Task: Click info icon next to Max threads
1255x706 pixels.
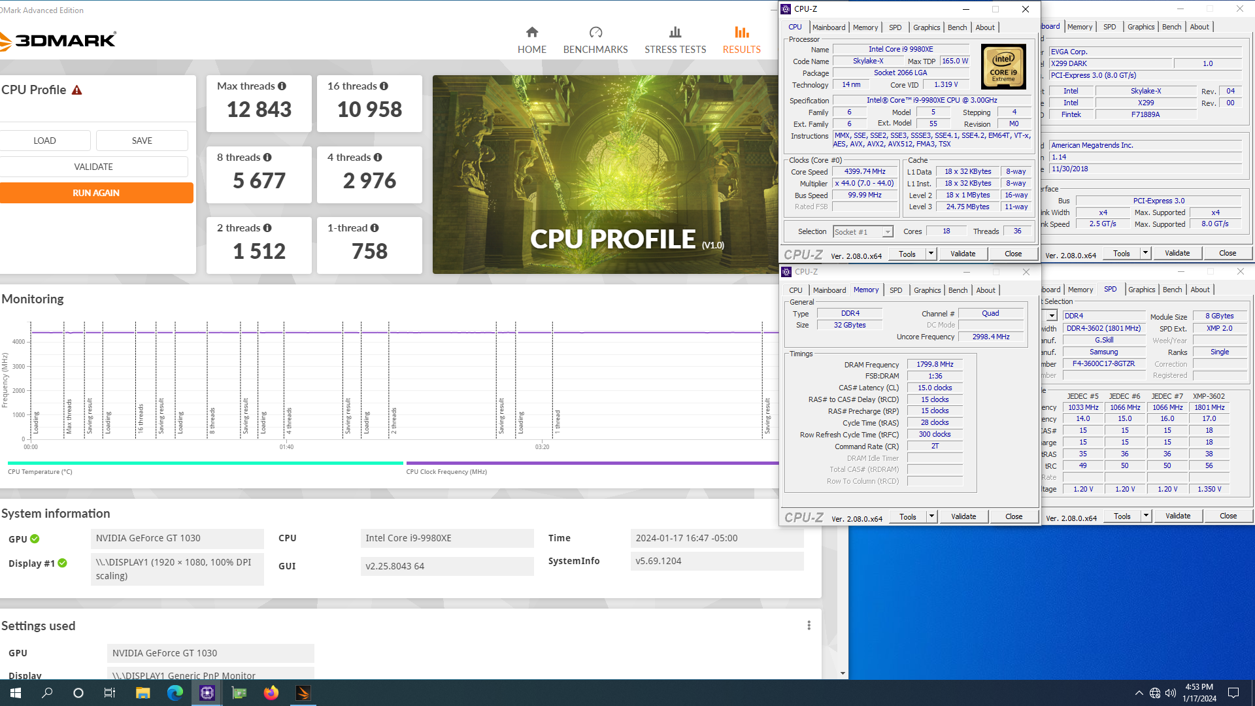Action: click(x=282, y=86)
